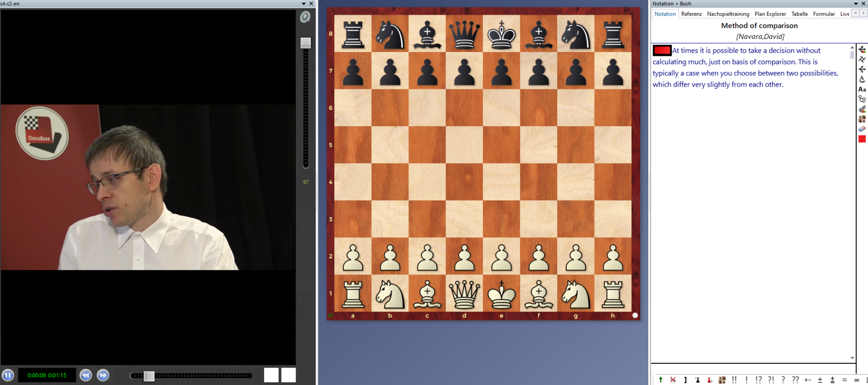This screenshot has width=868, height=385.
Task: Open the Nachspieltraining tab
Action: tap(727, 14)
